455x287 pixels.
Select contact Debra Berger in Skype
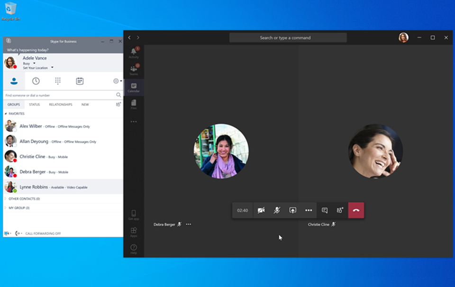63,172
